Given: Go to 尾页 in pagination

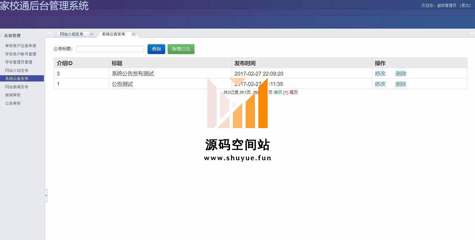Looking at the screenshot, I should pyautogui.click(x=294, y=92).
